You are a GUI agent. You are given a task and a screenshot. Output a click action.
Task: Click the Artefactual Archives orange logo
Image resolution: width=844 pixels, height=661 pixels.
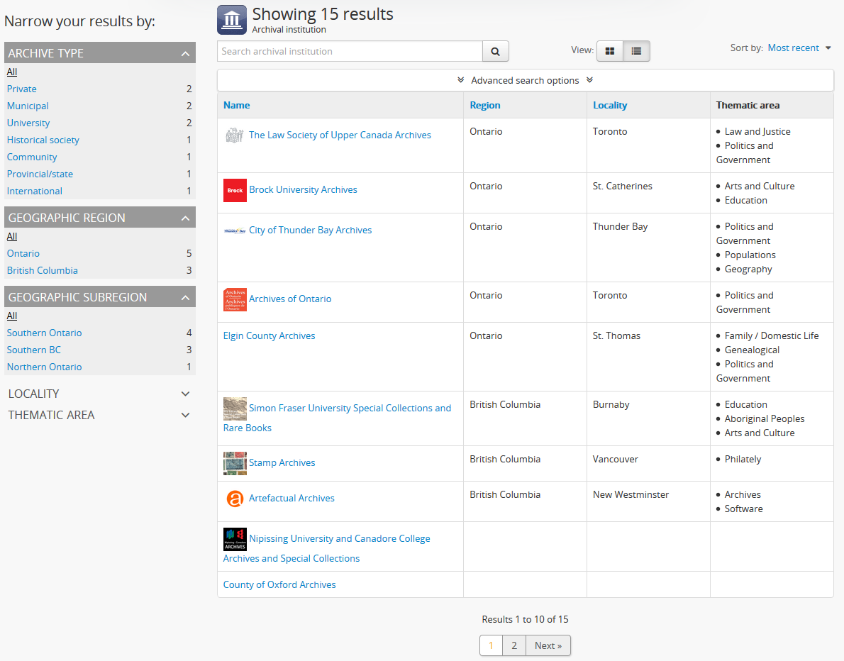click(235, 499)
